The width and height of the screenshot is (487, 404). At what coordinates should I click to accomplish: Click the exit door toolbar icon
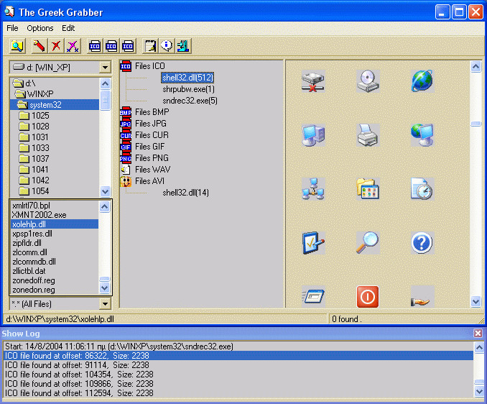tap(183, 46)
